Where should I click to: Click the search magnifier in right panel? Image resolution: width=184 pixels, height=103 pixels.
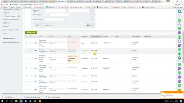point(179,16)
